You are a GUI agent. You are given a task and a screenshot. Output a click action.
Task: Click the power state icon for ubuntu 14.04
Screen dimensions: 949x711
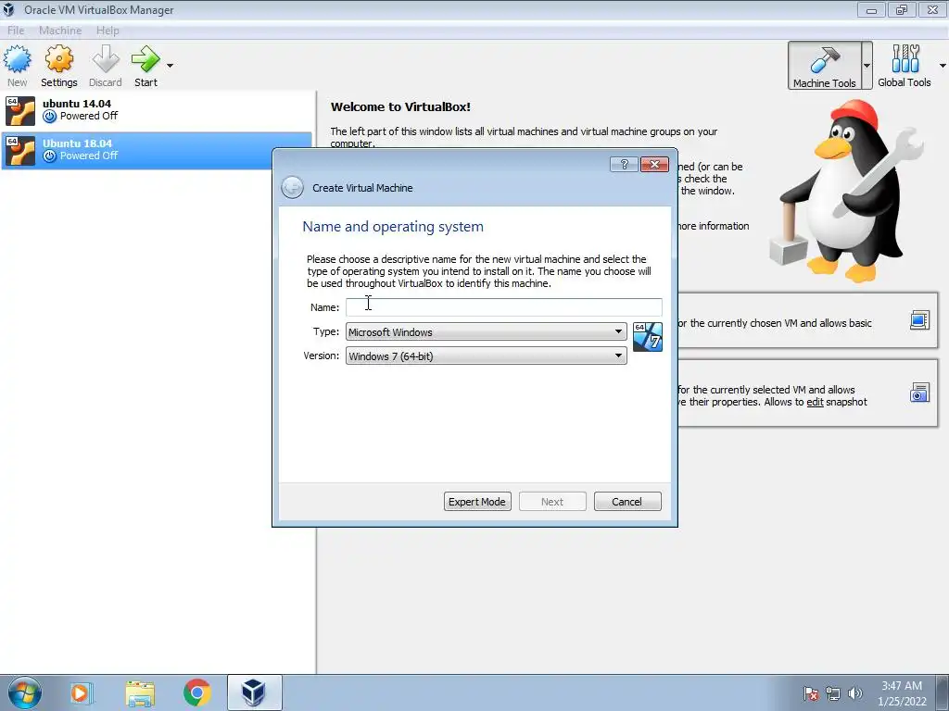click(x=50, y=116)
